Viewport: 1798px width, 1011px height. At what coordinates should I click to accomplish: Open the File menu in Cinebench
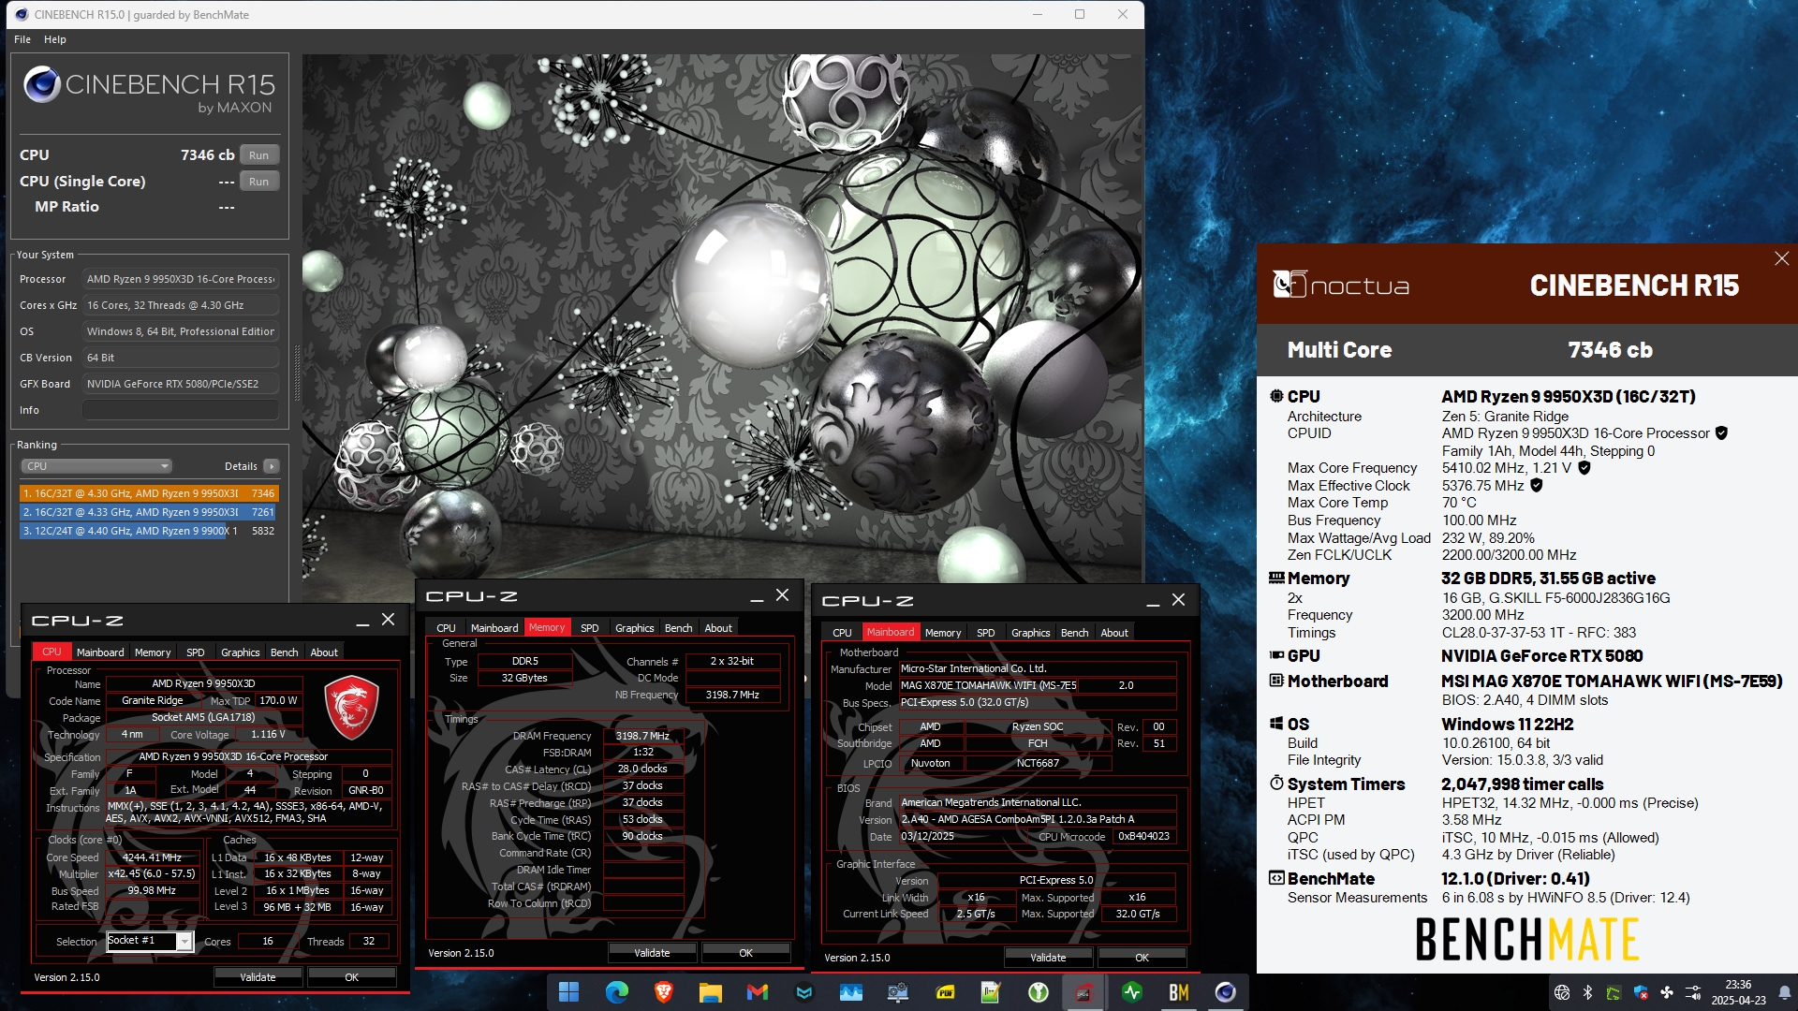(x=22, y=39)
